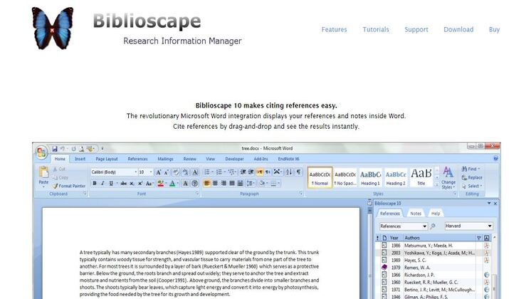Viewport: 509px width, 299px height.
Task: Go to the Download page link
Action: point(458,29)
